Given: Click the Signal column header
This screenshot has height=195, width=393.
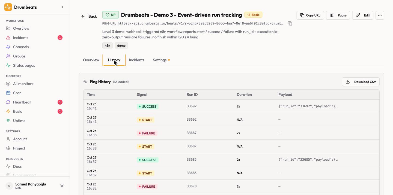Looking at the screenshot, I should coord(142,95).
